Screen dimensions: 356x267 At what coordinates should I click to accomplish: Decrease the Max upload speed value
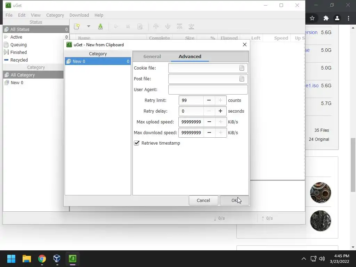[209, 122]
